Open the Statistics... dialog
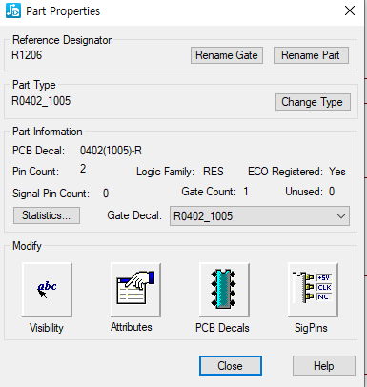This screenshot has width=367, height=387. [x=47, y=215]
